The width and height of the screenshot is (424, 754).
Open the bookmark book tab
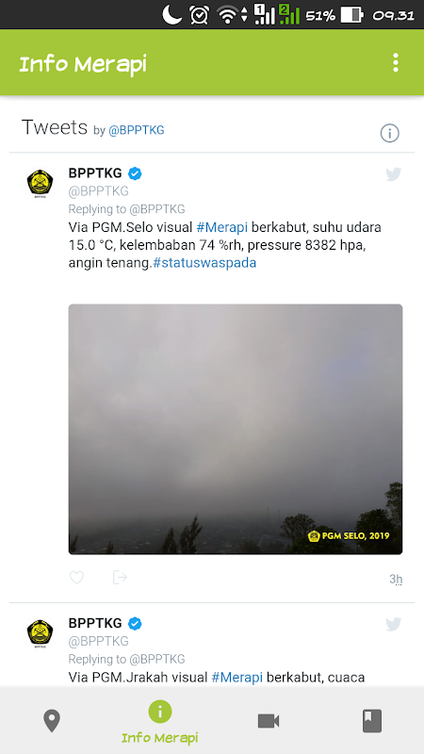[371, 721]
